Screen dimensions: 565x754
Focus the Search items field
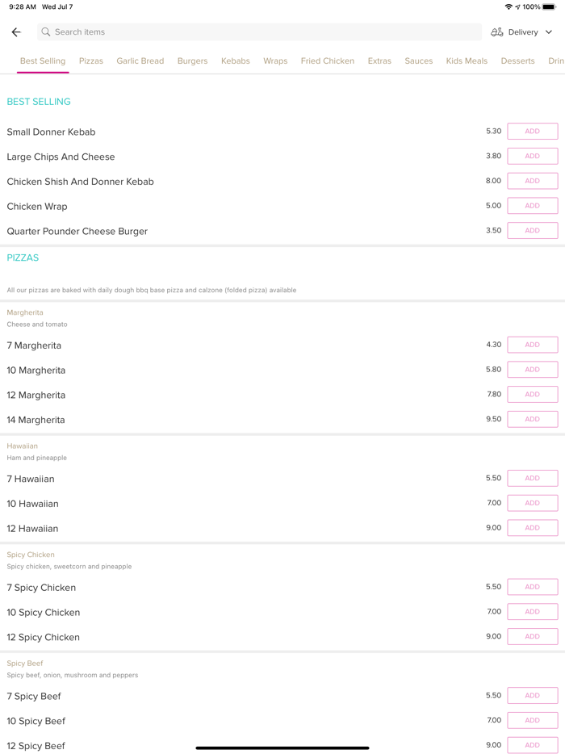point(258,32)
